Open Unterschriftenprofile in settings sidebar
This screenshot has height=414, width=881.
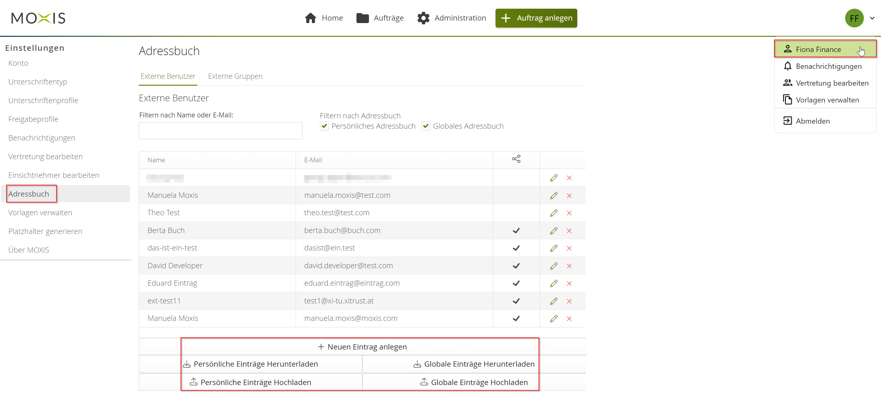coord(43,100)
